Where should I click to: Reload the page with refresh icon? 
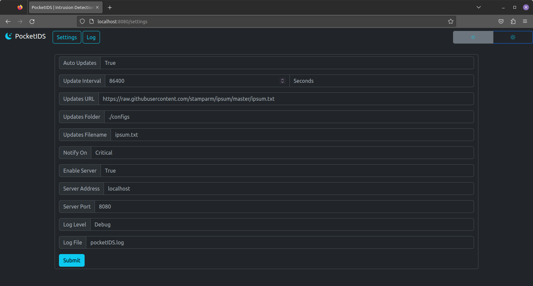32,21
